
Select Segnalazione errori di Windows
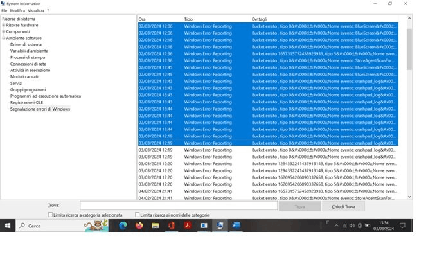pyautogui.click(x=40, y=109)
